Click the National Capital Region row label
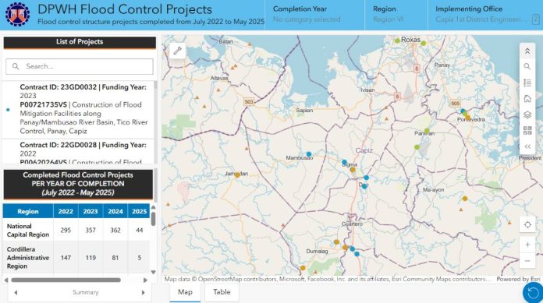The width and height of the screenshot is (543, 303). pyautogui.click(x=28, y=231)
